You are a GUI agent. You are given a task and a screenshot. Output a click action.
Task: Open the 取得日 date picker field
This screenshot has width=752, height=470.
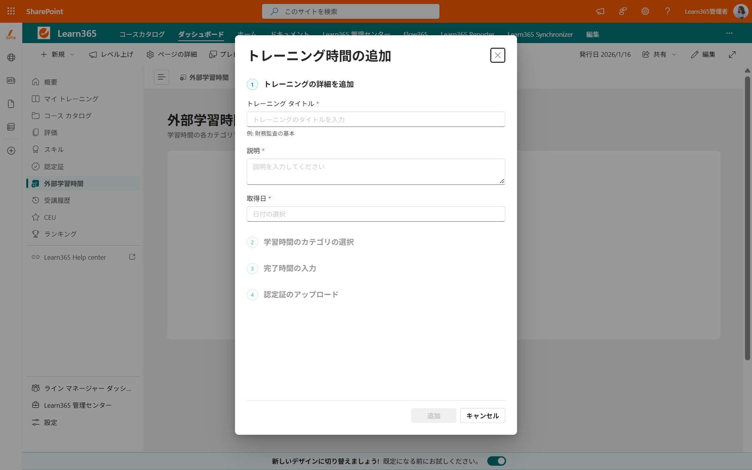[x=376, y=214]
